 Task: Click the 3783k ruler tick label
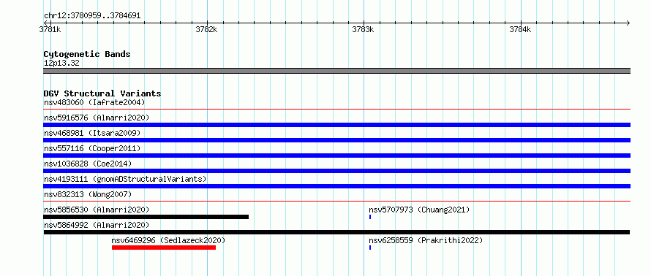click(x=364, y=29)
